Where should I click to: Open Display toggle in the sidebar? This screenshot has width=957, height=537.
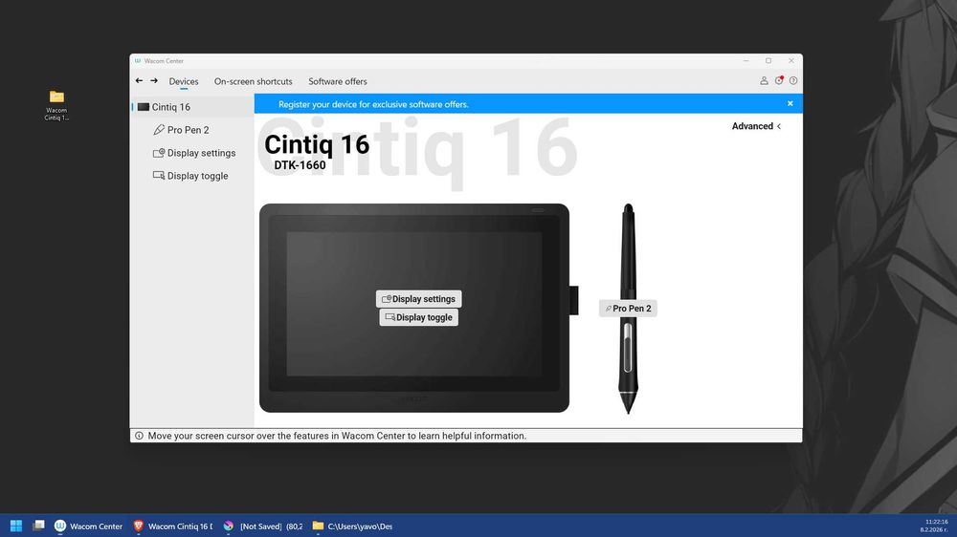point(190,176)
